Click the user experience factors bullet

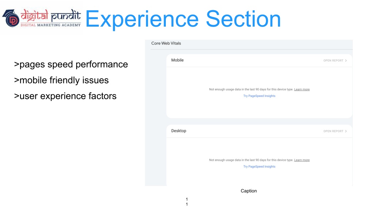point(65,96)
